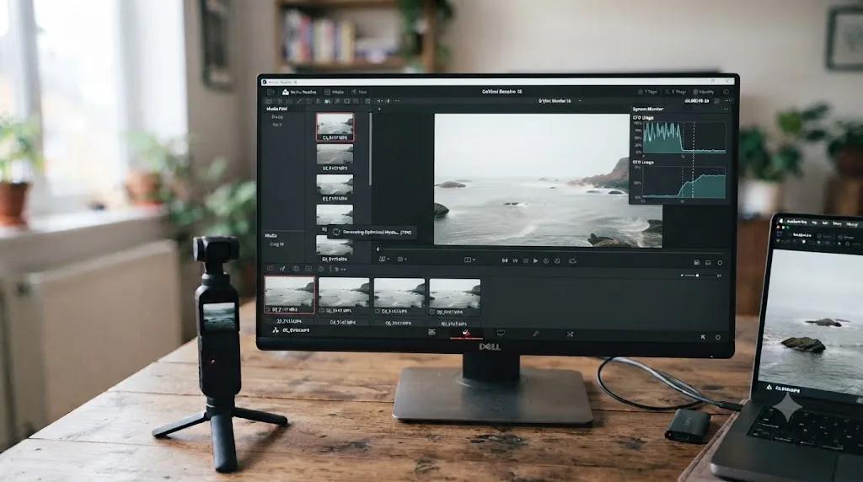This screenshot has width=863, height=482.
Task: Select the second clip thumbnail in the bottom strip
Action: 344,297
